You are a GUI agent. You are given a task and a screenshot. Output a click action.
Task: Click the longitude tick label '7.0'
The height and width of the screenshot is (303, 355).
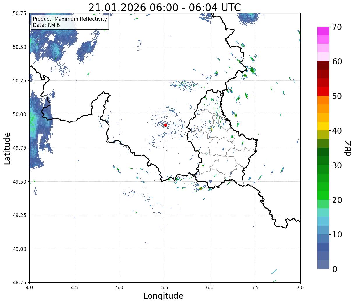tap(300, 287)
